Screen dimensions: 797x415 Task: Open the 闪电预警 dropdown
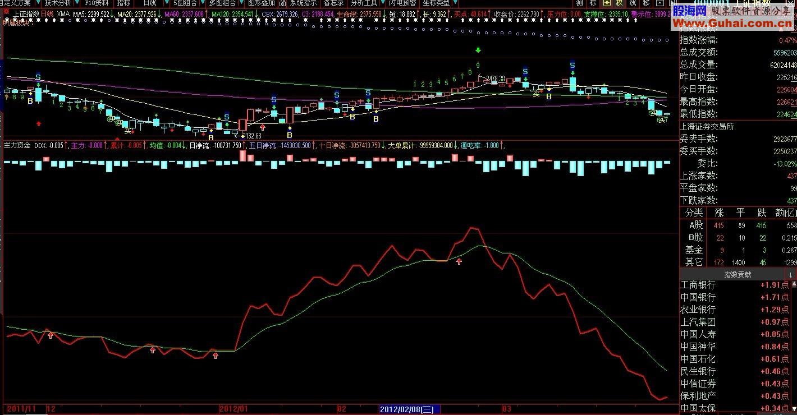tap(403, 3)
